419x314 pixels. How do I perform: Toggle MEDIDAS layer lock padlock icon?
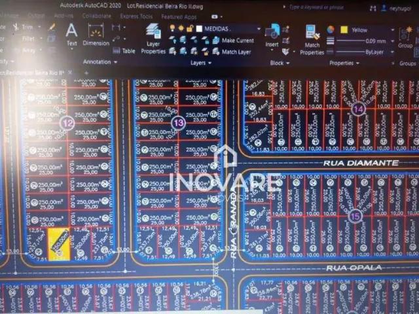point(190,28)
